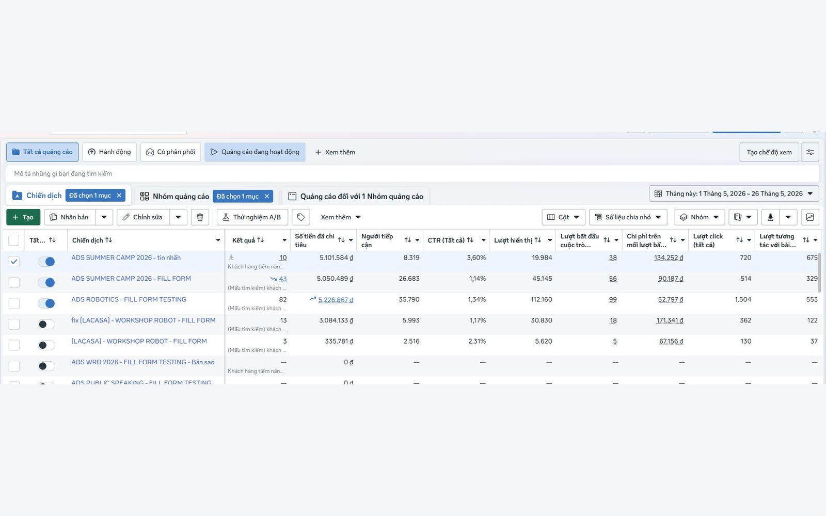Viewport: 826px width, 516px height.
Task: Select Quảng cáo đang hoạt động view
Action: pyautogui.click(x=255, y=152)
